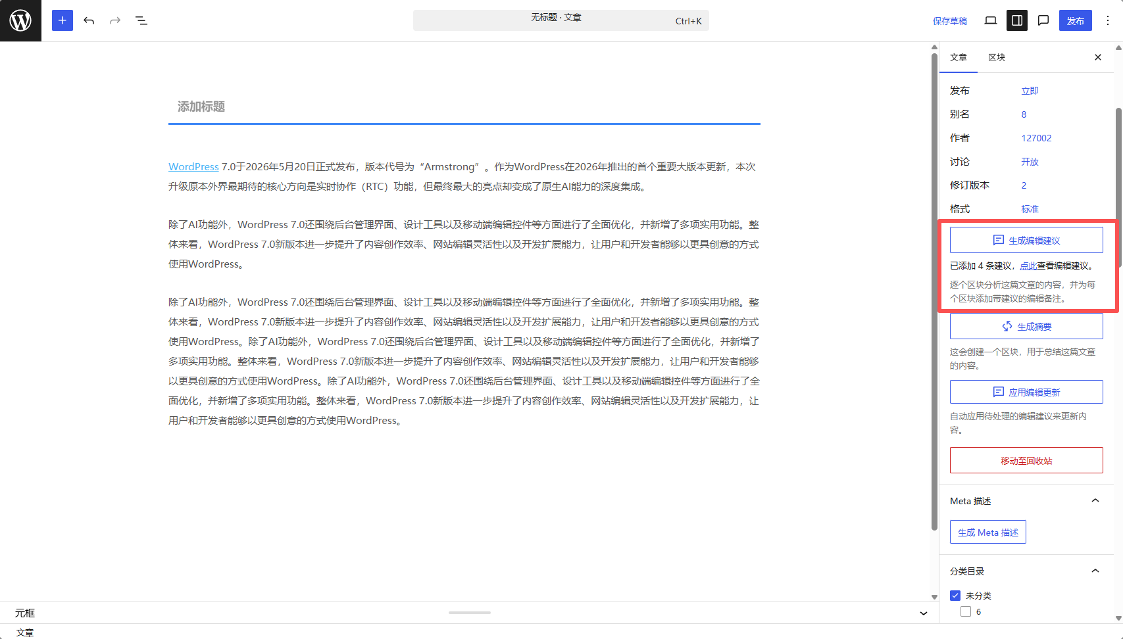Change the author 127002

[x=1036, y=138]
